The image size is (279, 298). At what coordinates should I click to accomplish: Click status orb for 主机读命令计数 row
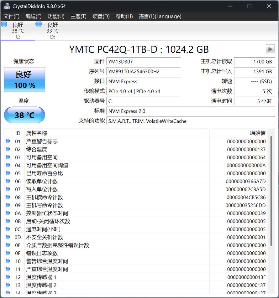coord(8,197)
